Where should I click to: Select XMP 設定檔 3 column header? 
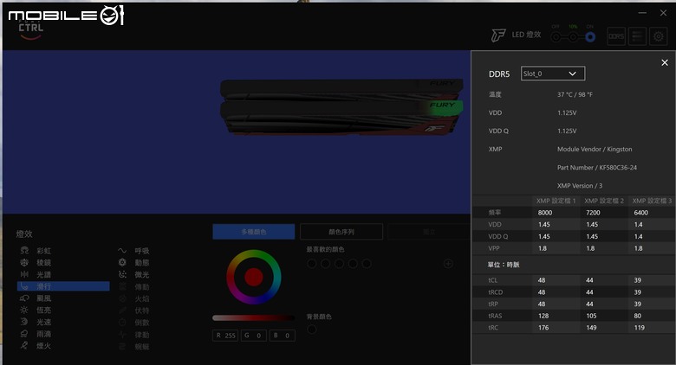pos(652,201)
